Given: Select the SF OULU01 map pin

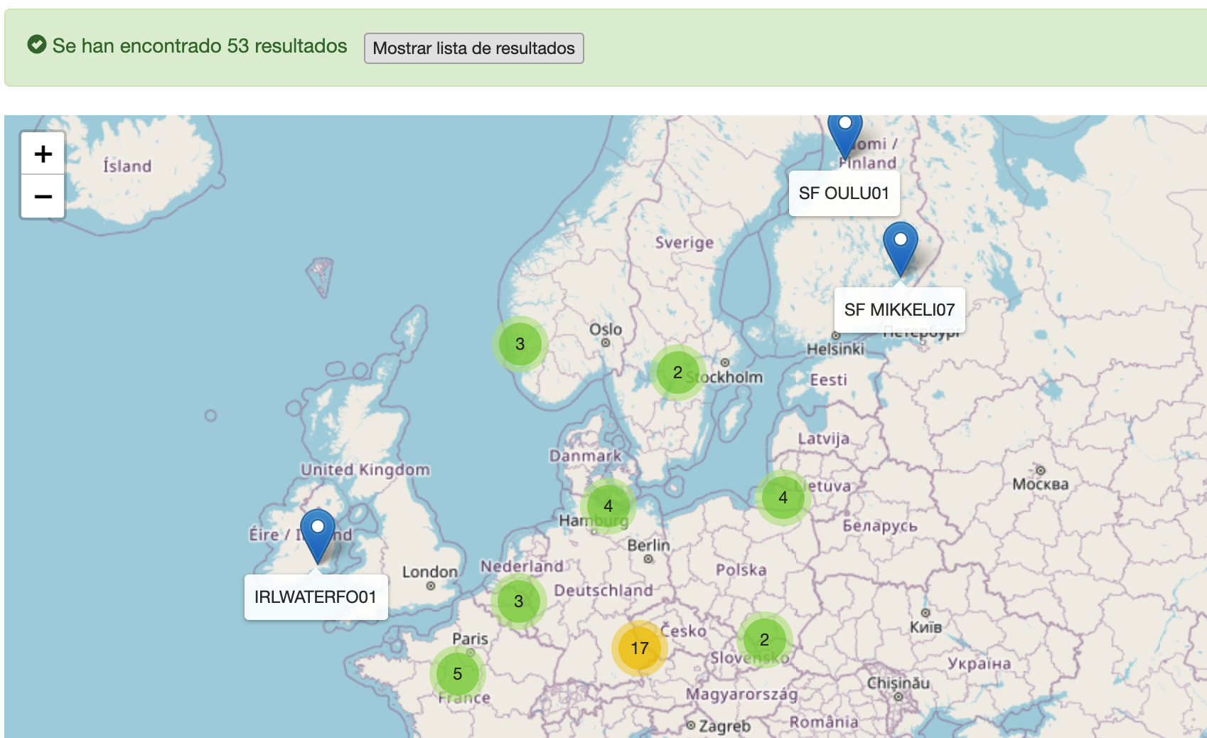Looking at the screenshot, I should [x=845, y=136].
